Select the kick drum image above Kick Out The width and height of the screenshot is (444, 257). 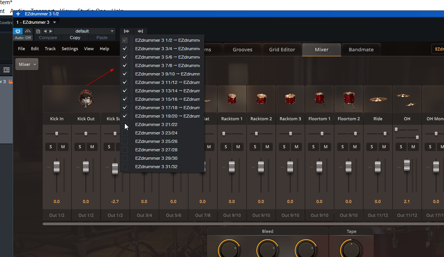86,99
